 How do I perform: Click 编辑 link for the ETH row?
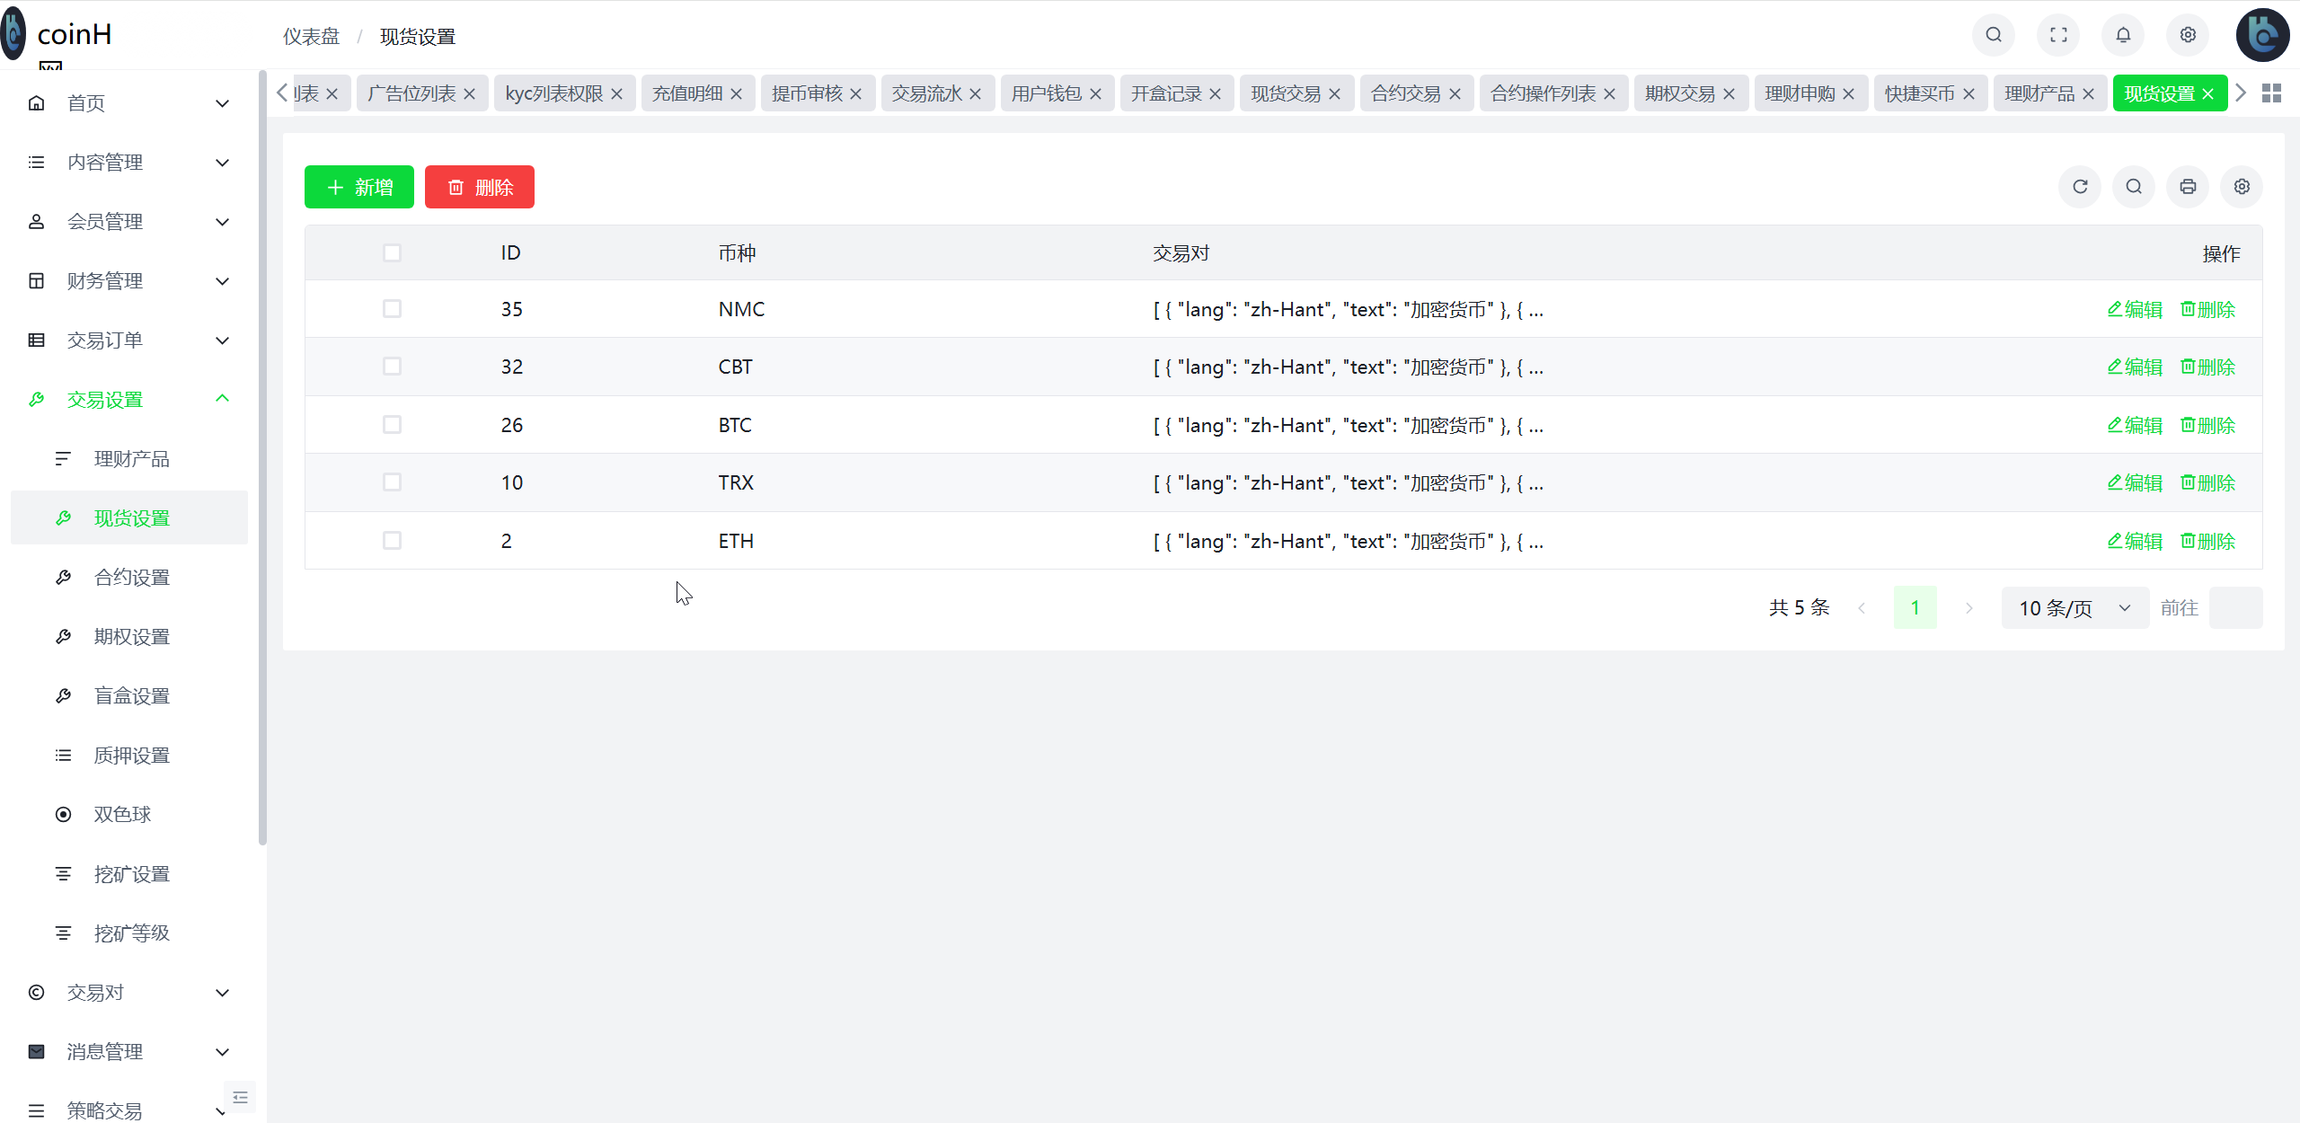pyautogui.click(x=2135, y=541)
